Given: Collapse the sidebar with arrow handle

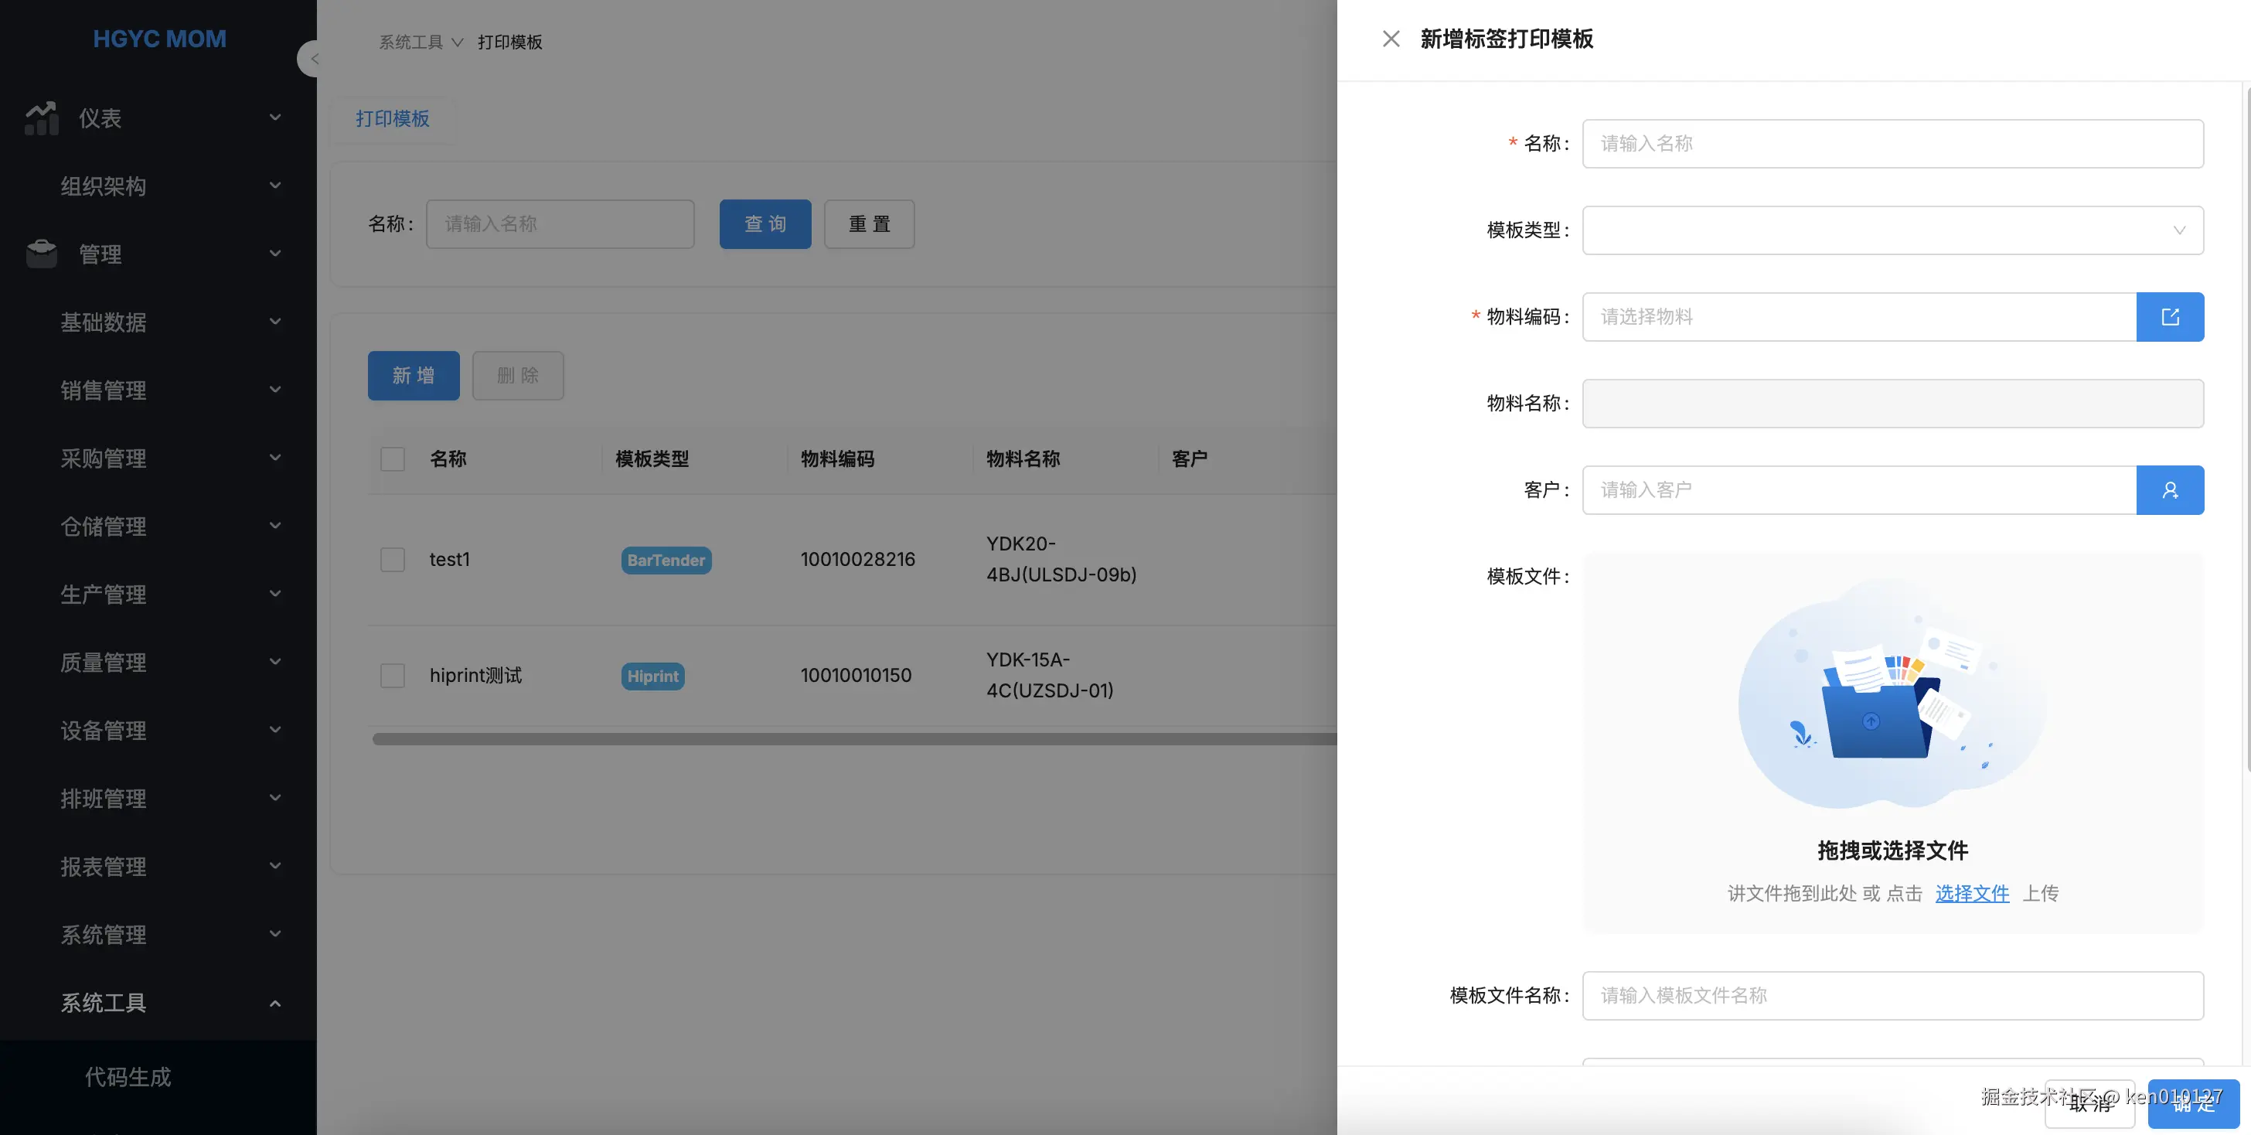Looking at the screenshot, I should point(312,59).
